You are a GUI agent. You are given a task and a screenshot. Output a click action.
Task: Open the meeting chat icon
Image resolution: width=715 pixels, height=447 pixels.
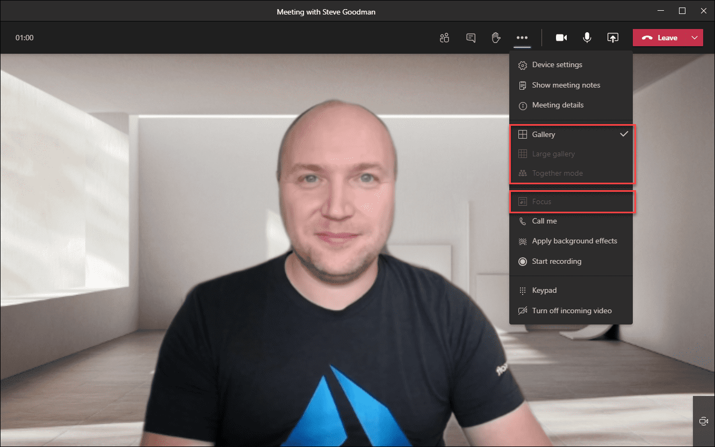pyautogui.click(x=471, y=38)
